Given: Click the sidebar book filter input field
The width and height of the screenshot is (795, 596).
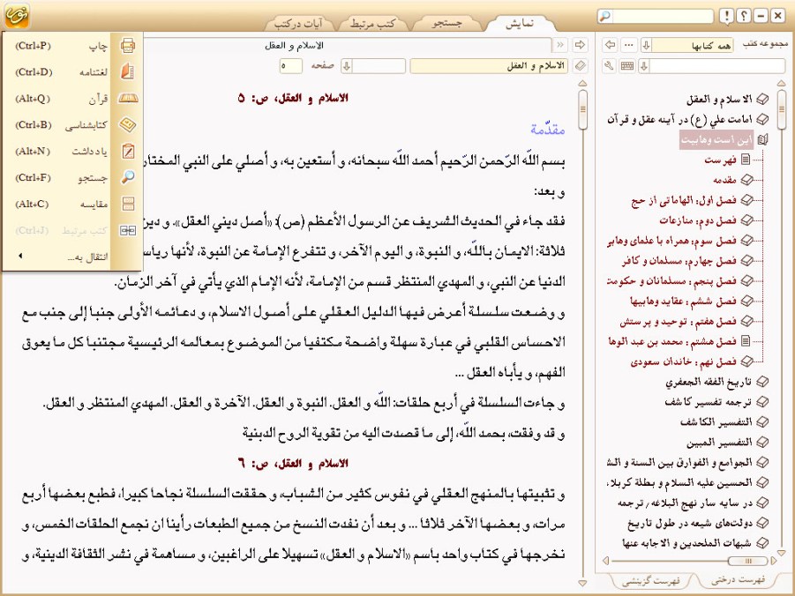Looking at the screenshot, I should click(x=717, y=66).
